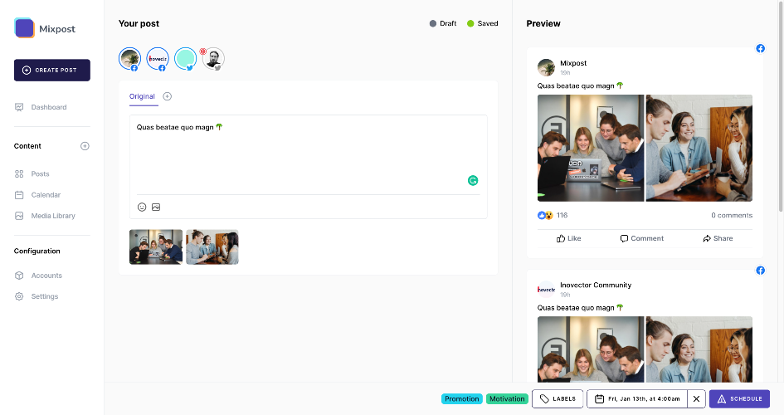Screen dimensions: 784x415
Task: Add a new post version
Action: [x=168, y=96]
